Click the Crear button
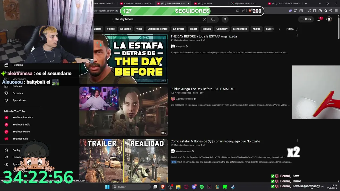 (x=305, y=19)
